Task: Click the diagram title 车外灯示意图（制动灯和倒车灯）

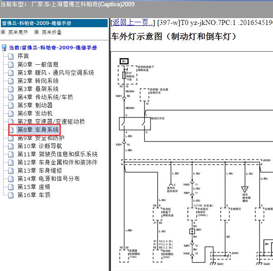Action: click(x=174, y=36)
